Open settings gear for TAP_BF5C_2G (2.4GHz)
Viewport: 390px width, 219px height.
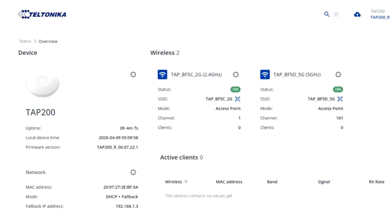[236, 75]
